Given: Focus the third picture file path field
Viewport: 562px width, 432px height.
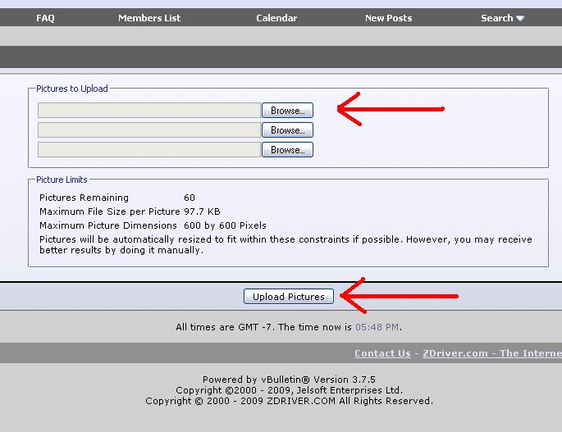Looking at the screenshot, I should click(149, 150).
